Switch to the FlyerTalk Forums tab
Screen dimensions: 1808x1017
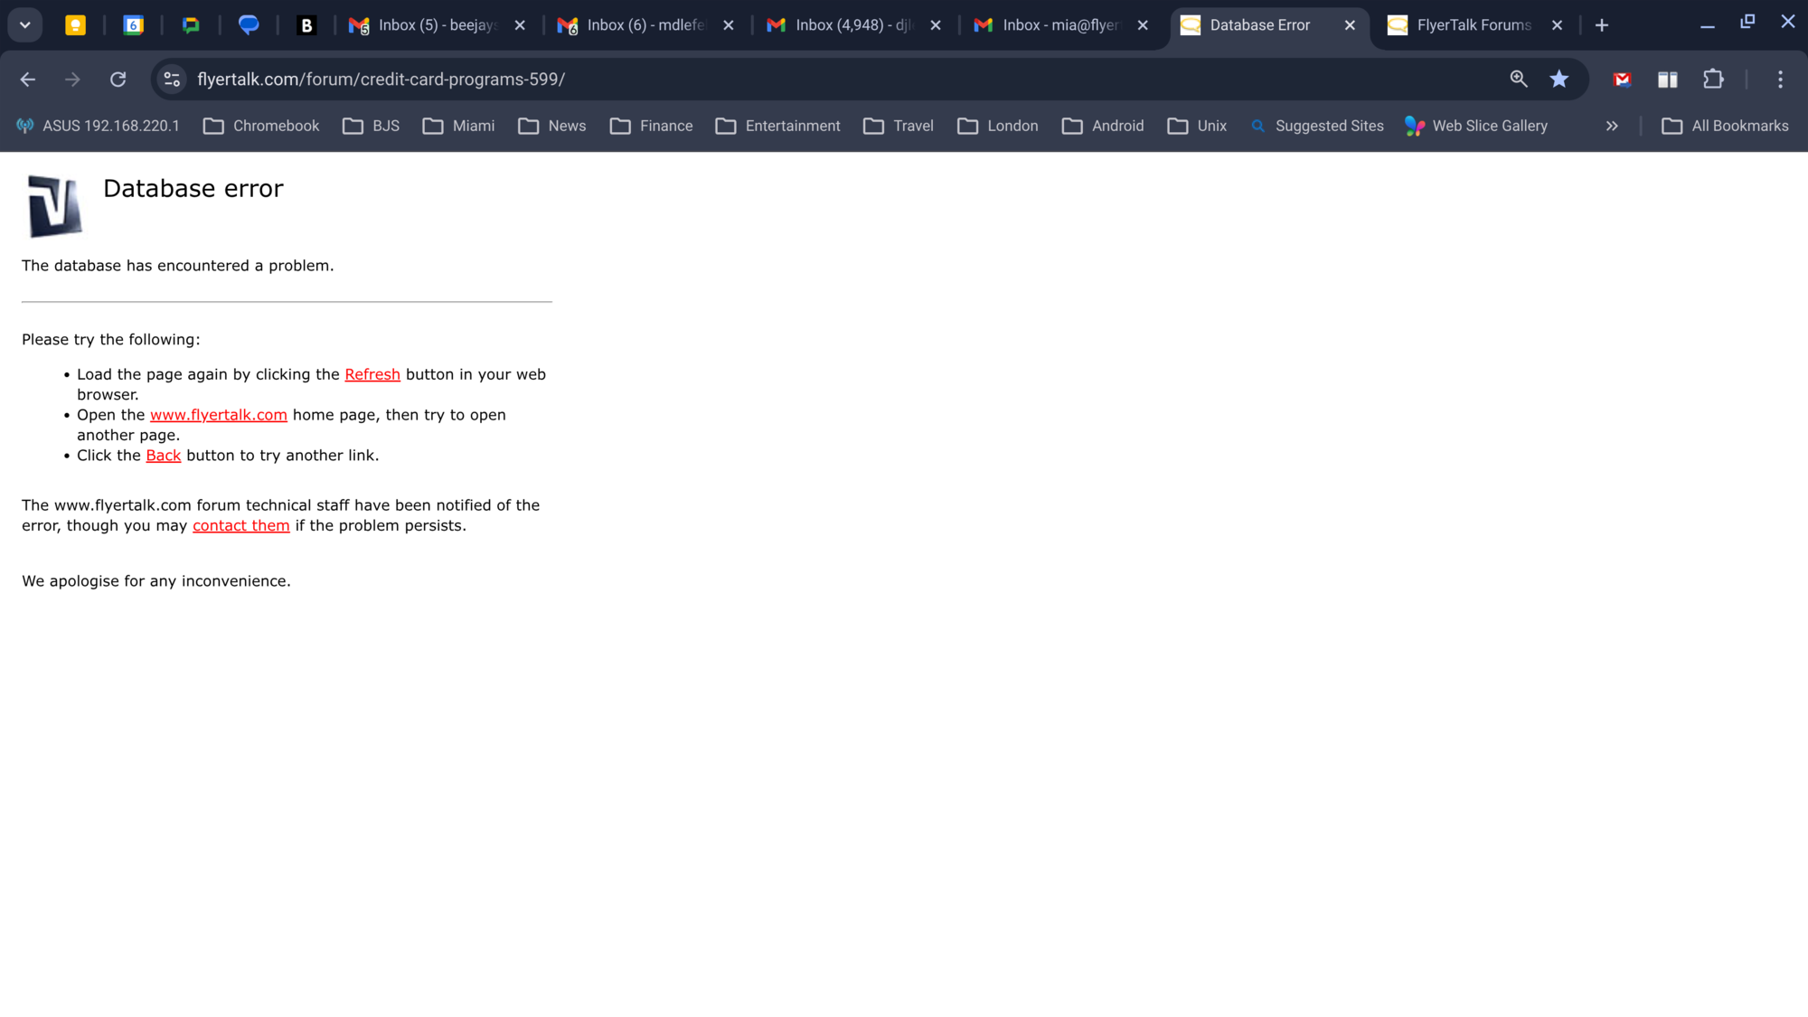tap(1474, 25)
